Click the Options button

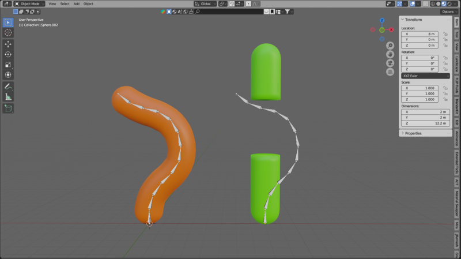click(448, 12)
